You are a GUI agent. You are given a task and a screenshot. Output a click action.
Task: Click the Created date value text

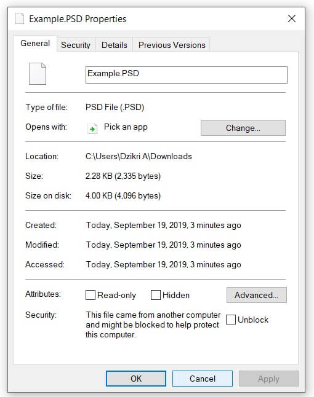[163, 225]
